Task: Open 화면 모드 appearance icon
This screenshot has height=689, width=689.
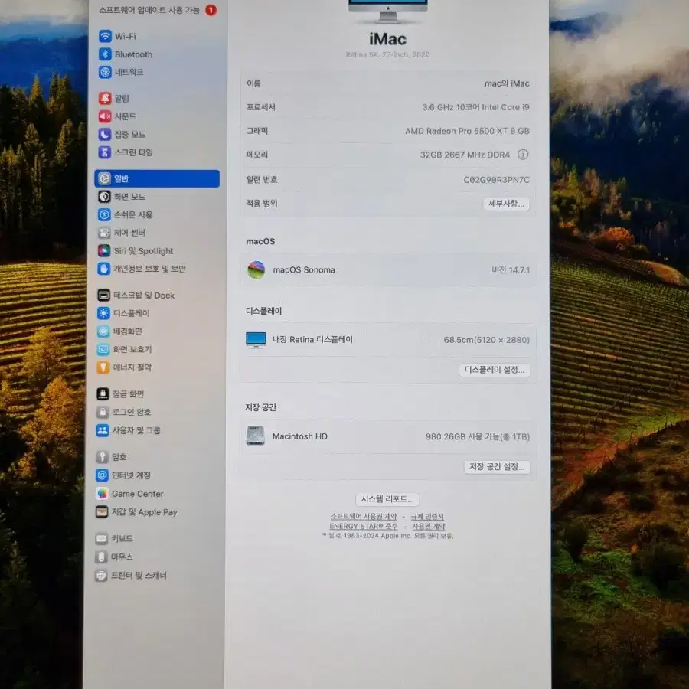Action: pos(104,197)
